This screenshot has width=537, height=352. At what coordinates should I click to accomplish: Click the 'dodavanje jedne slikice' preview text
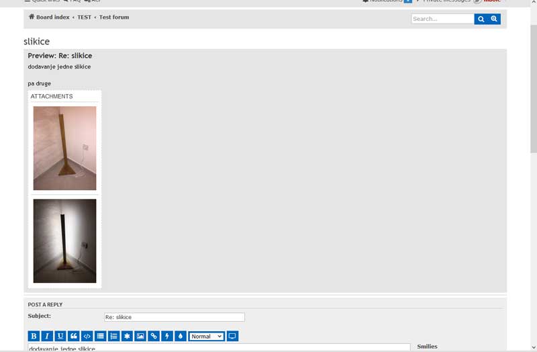[x=59, y=67]
